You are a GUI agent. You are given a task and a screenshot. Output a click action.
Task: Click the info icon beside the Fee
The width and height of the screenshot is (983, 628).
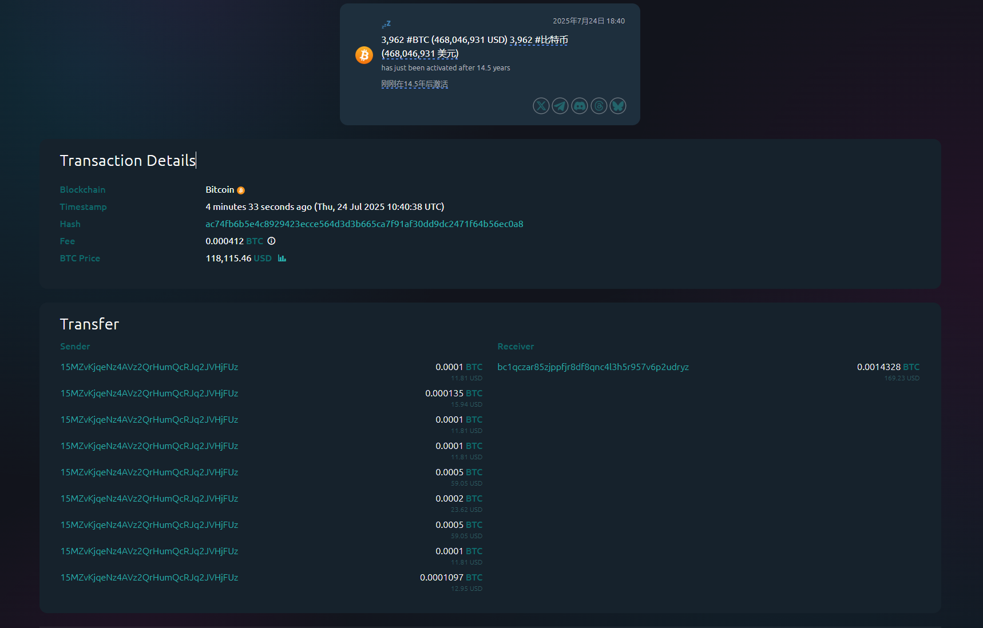[x=272, y=241]
